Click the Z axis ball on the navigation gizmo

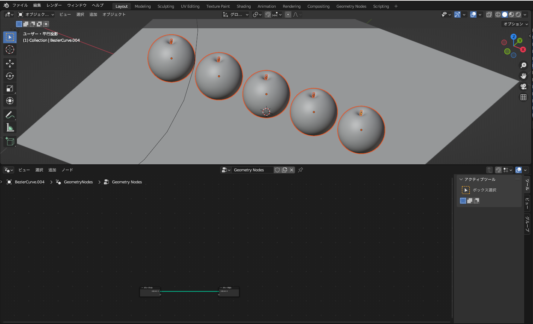point(513,36)
